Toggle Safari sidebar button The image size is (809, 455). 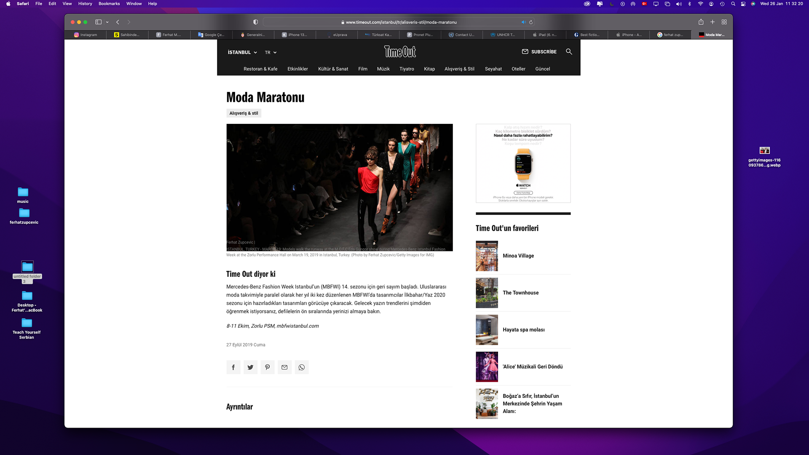click(x=98, y=22)
